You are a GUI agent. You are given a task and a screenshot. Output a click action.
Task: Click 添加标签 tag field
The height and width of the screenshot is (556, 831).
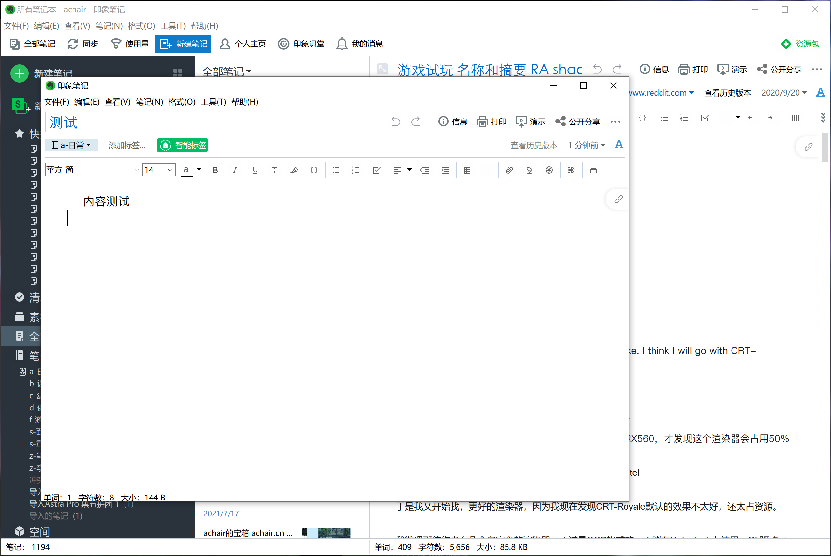pyautogui.click(x=127, y=145)
